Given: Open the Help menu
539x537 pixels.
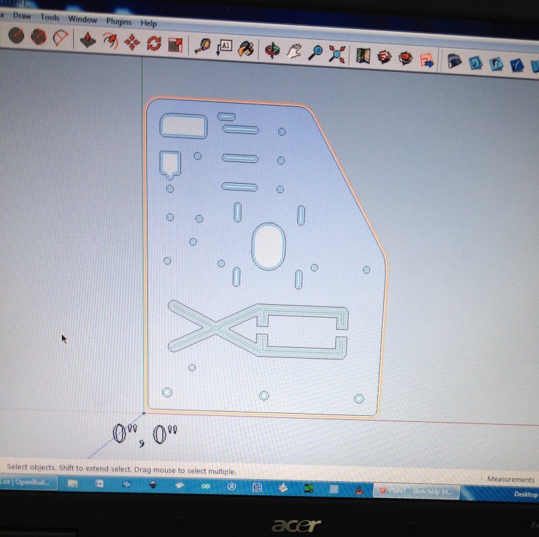Looking at the screenshot, I should (148, 23).
